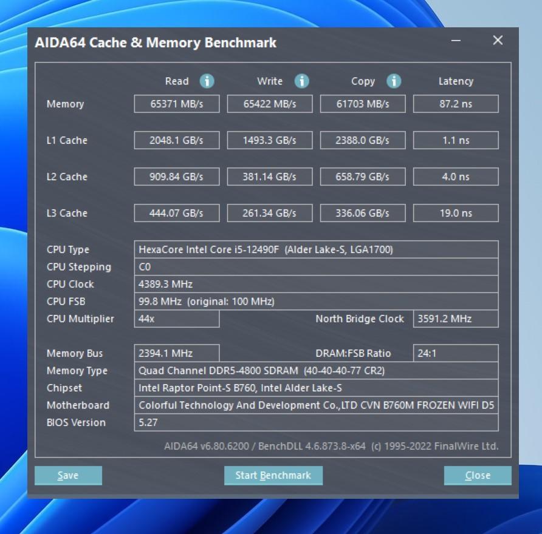Click Chipset field Intel Raptor Point-S B760

317,388
